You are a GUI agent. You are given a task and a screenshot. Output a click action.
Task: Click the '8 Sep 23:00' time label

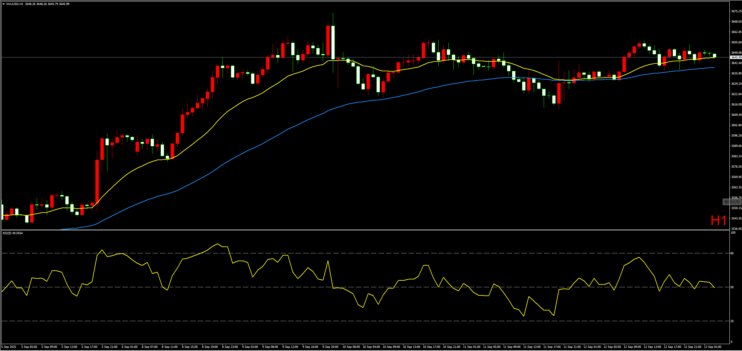(x=230, y=347)
